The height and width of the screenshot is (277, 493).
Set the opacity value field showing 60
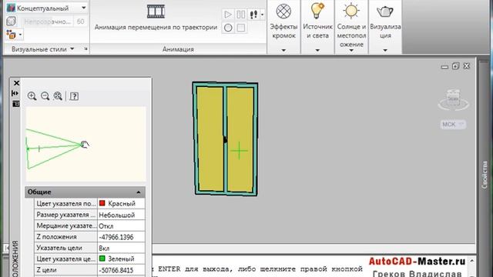(80, 22)
